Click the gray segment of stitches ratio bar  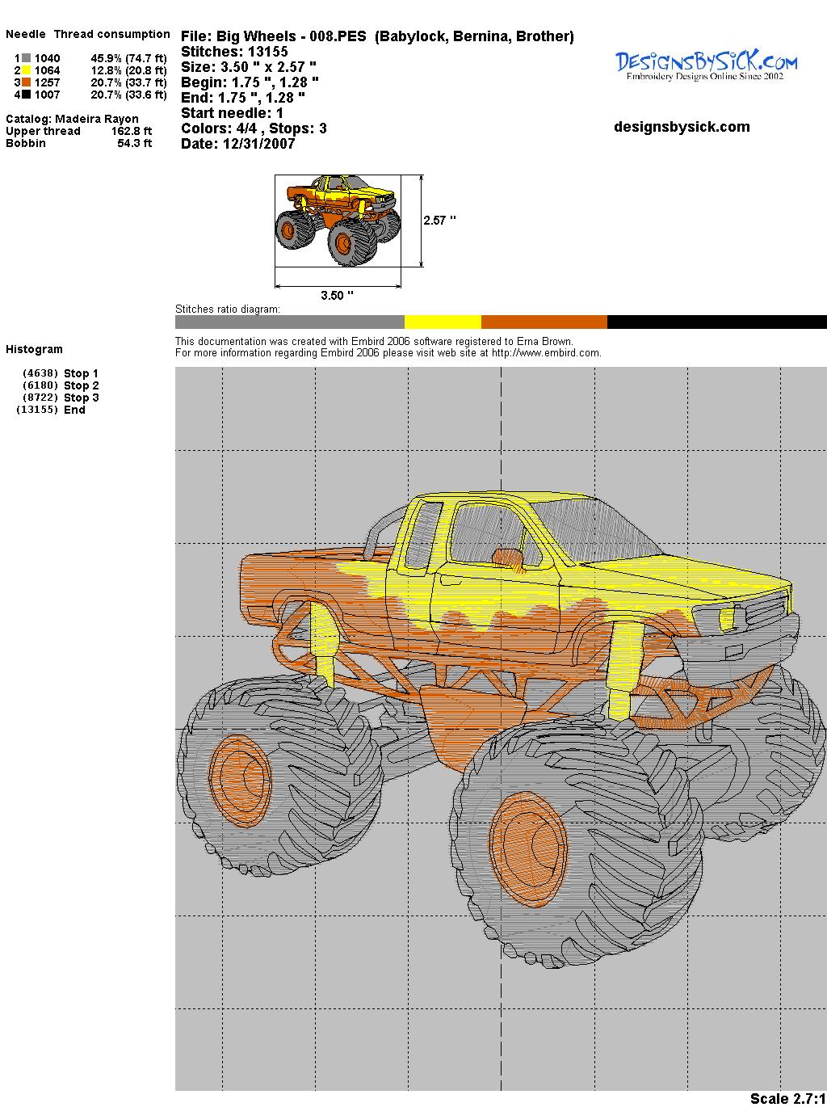click(289, 322)
